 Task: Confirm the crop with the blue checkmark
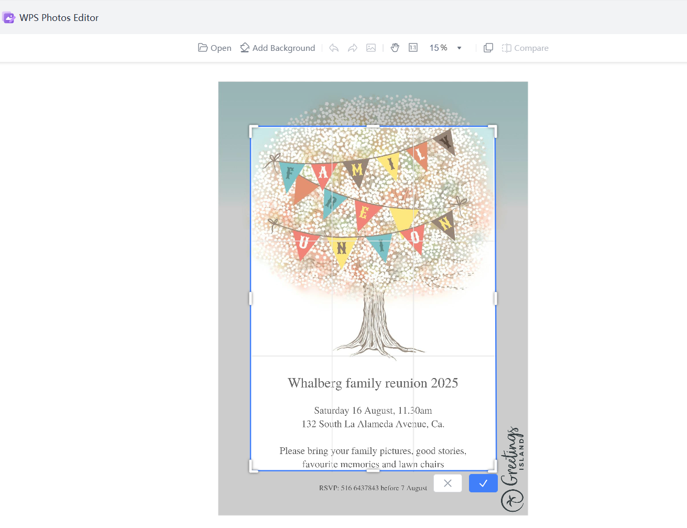483,483
